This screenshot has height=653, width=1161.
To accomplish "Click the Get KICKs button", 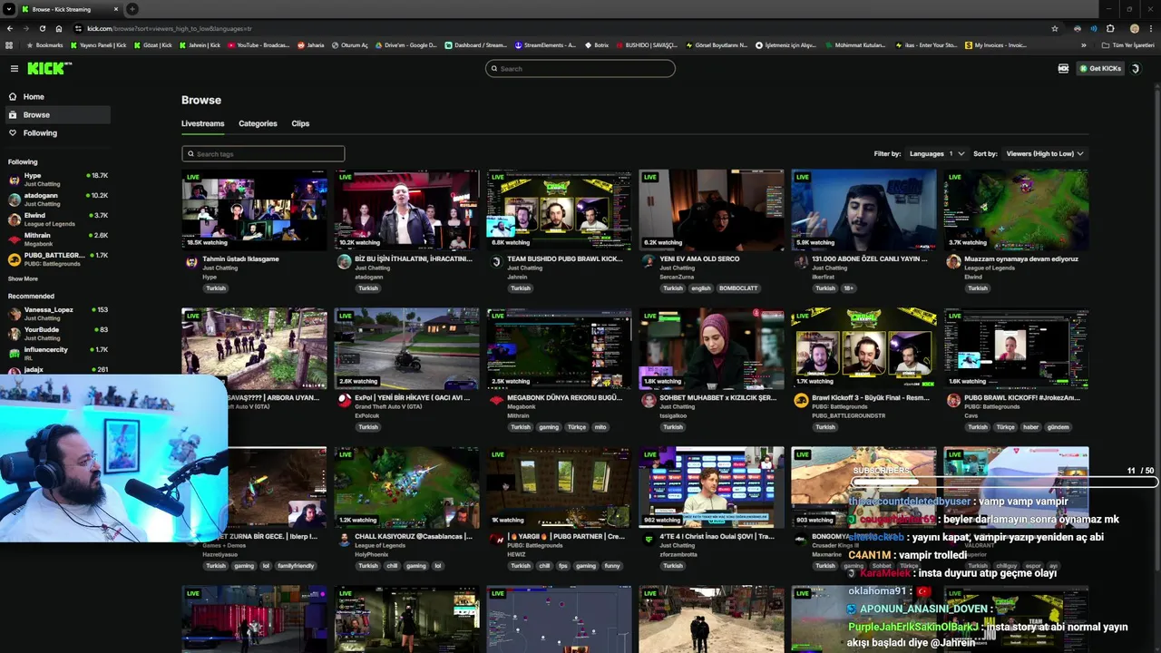I will [1100, 69].
